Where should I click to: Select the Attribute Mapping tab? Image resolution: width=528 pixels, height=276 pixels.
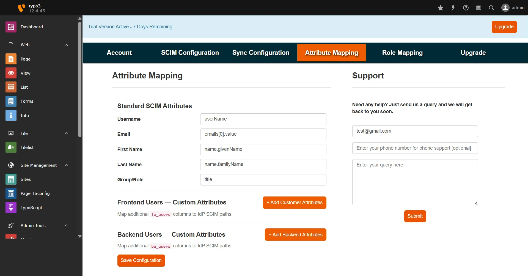[x=332, y=53]
